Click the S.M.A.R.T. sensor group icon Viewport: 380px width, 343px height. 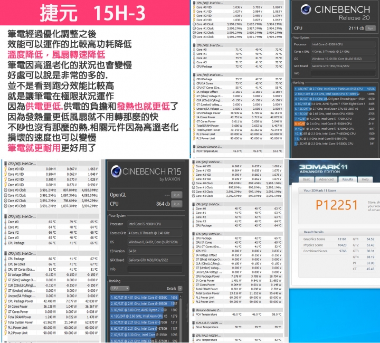tap(194, 322)
